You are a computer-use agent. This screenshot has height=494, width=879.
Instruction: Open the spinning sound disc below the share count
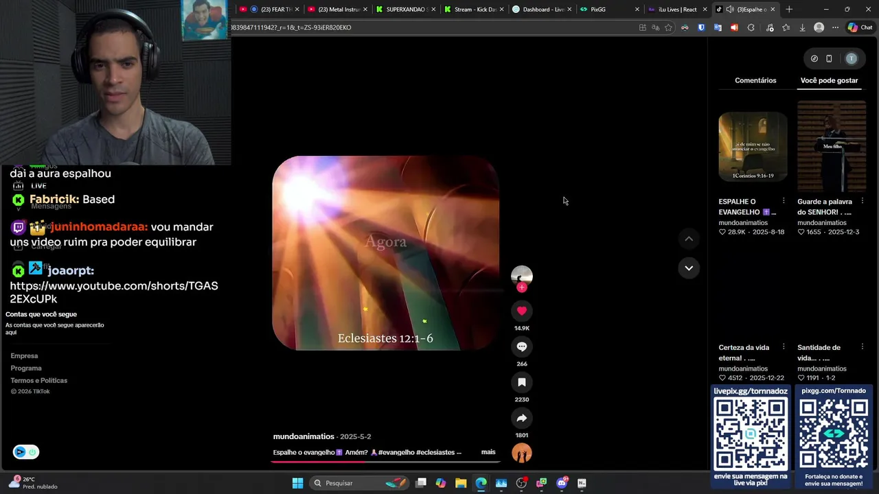pyautogui.click(x=522, y=453)
